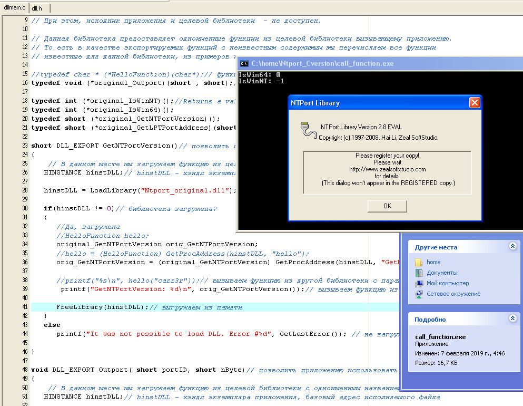Open the Документы link
The image size is (523, 406).
coord(442,273)
